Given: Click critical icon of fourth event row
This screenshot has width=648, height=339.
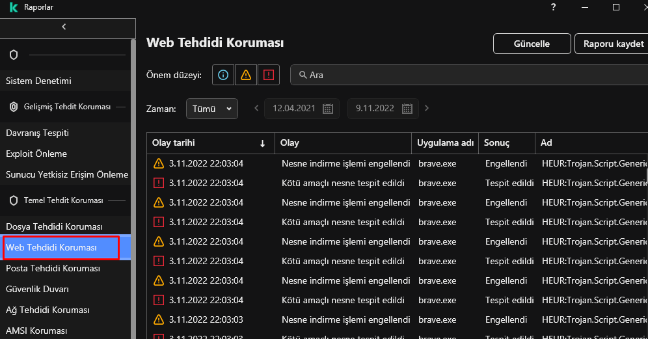Looking at the screenshot, I should point(159,222).
